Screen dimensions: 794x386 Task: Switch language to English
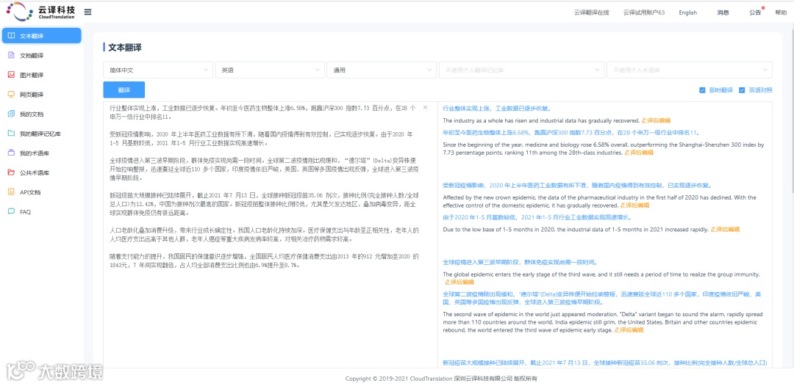[687, 12]
